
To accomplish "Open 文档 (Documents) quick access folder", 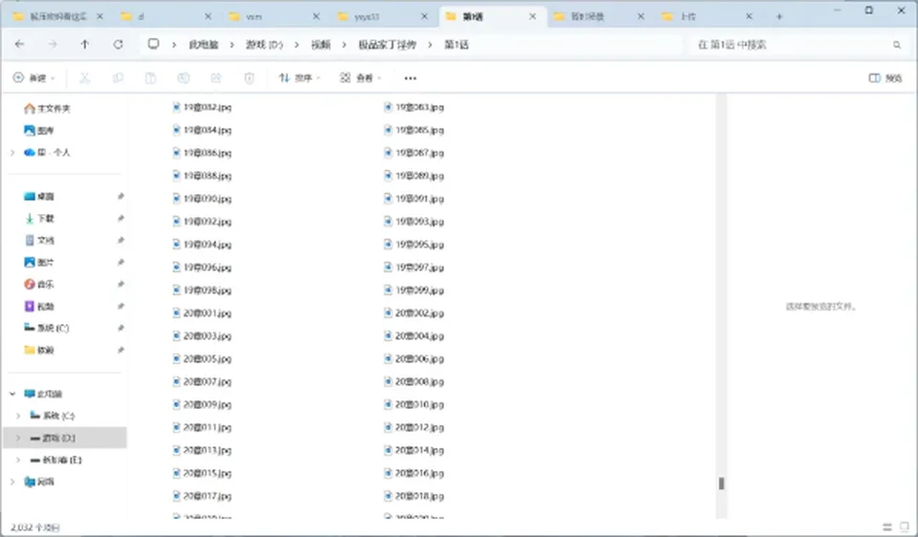I will click(38, 241).
